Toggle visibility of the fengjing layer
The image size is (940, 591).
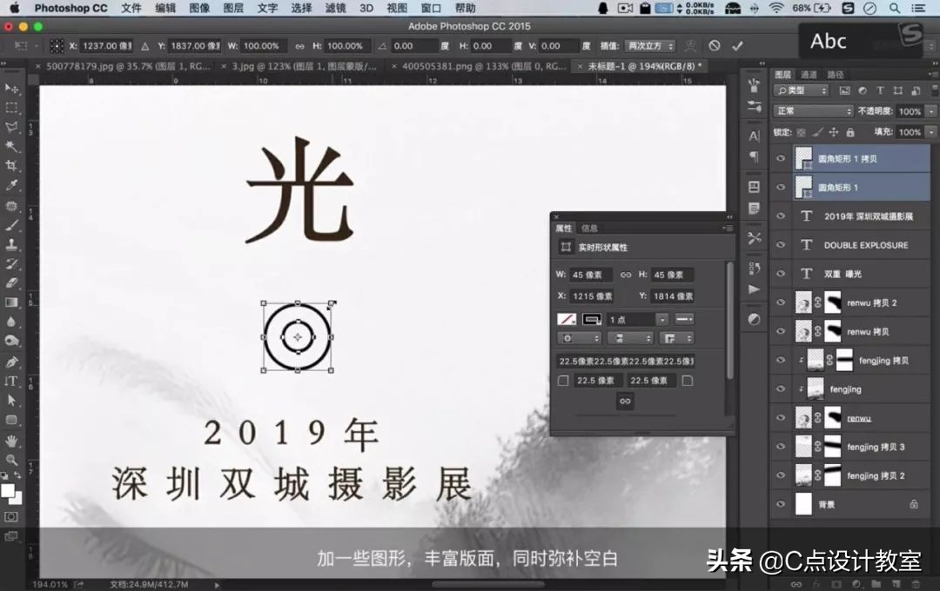click(781, 388)
